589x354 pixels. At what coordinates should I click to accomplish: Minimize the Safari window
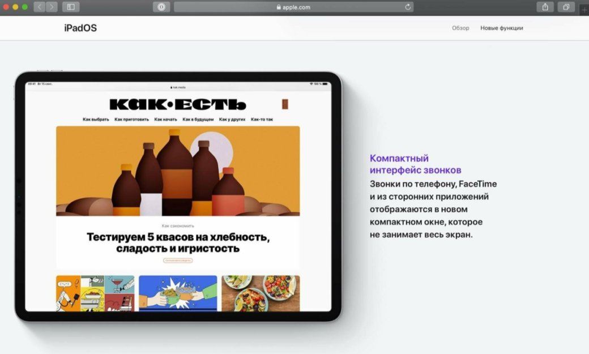tap(15, 7)
